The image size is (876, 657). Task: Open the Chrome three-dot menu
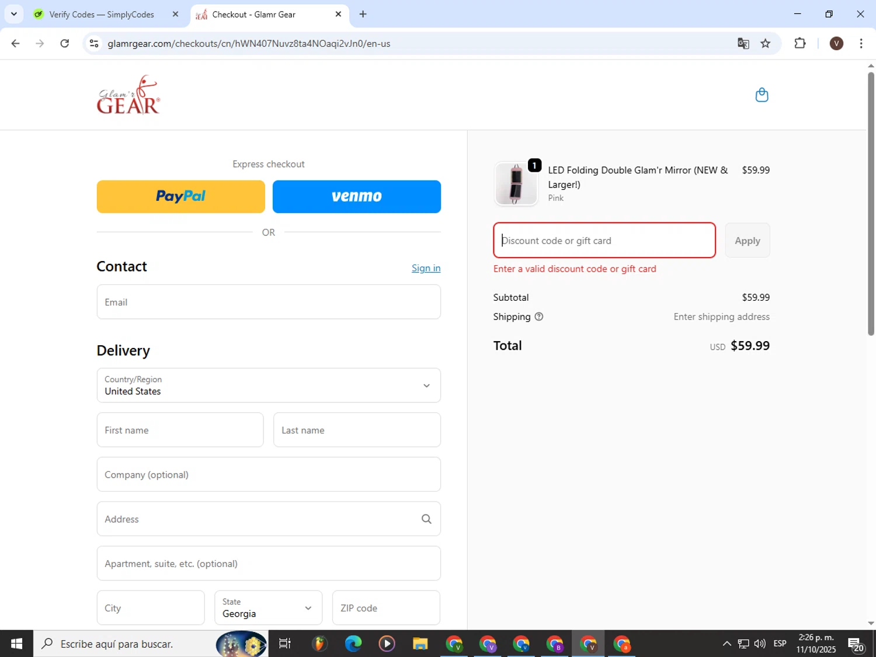tap(861, 43)
